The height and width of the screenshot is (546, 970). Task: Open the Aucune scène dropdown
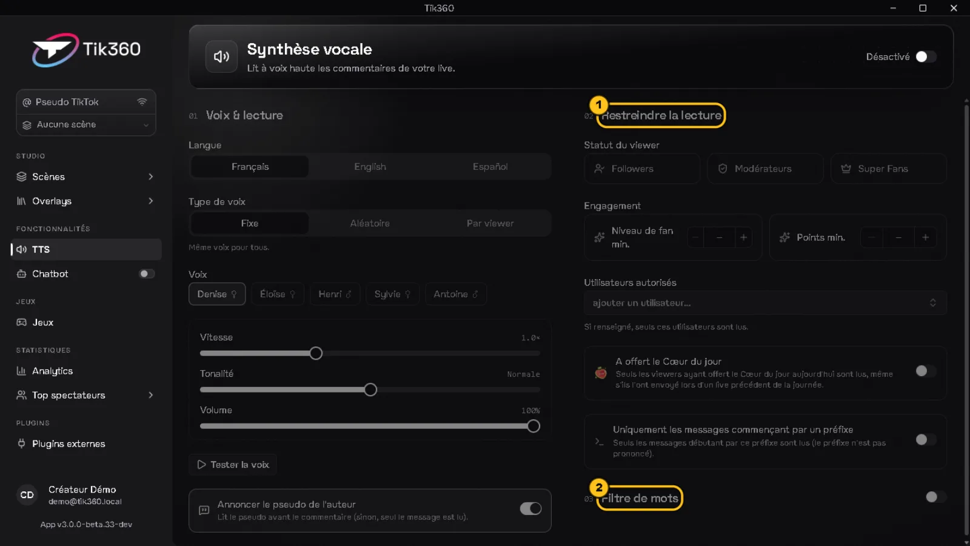point(86,124)
